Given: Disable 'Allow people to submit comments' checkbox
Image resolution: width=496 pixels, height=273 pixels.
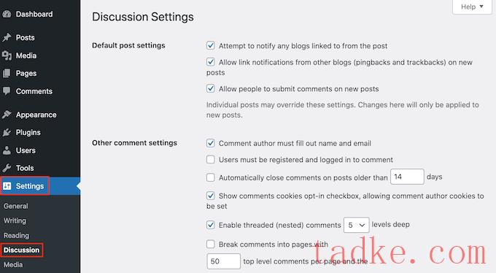Looking at the screenshot, I should click(x=210, y=88).
